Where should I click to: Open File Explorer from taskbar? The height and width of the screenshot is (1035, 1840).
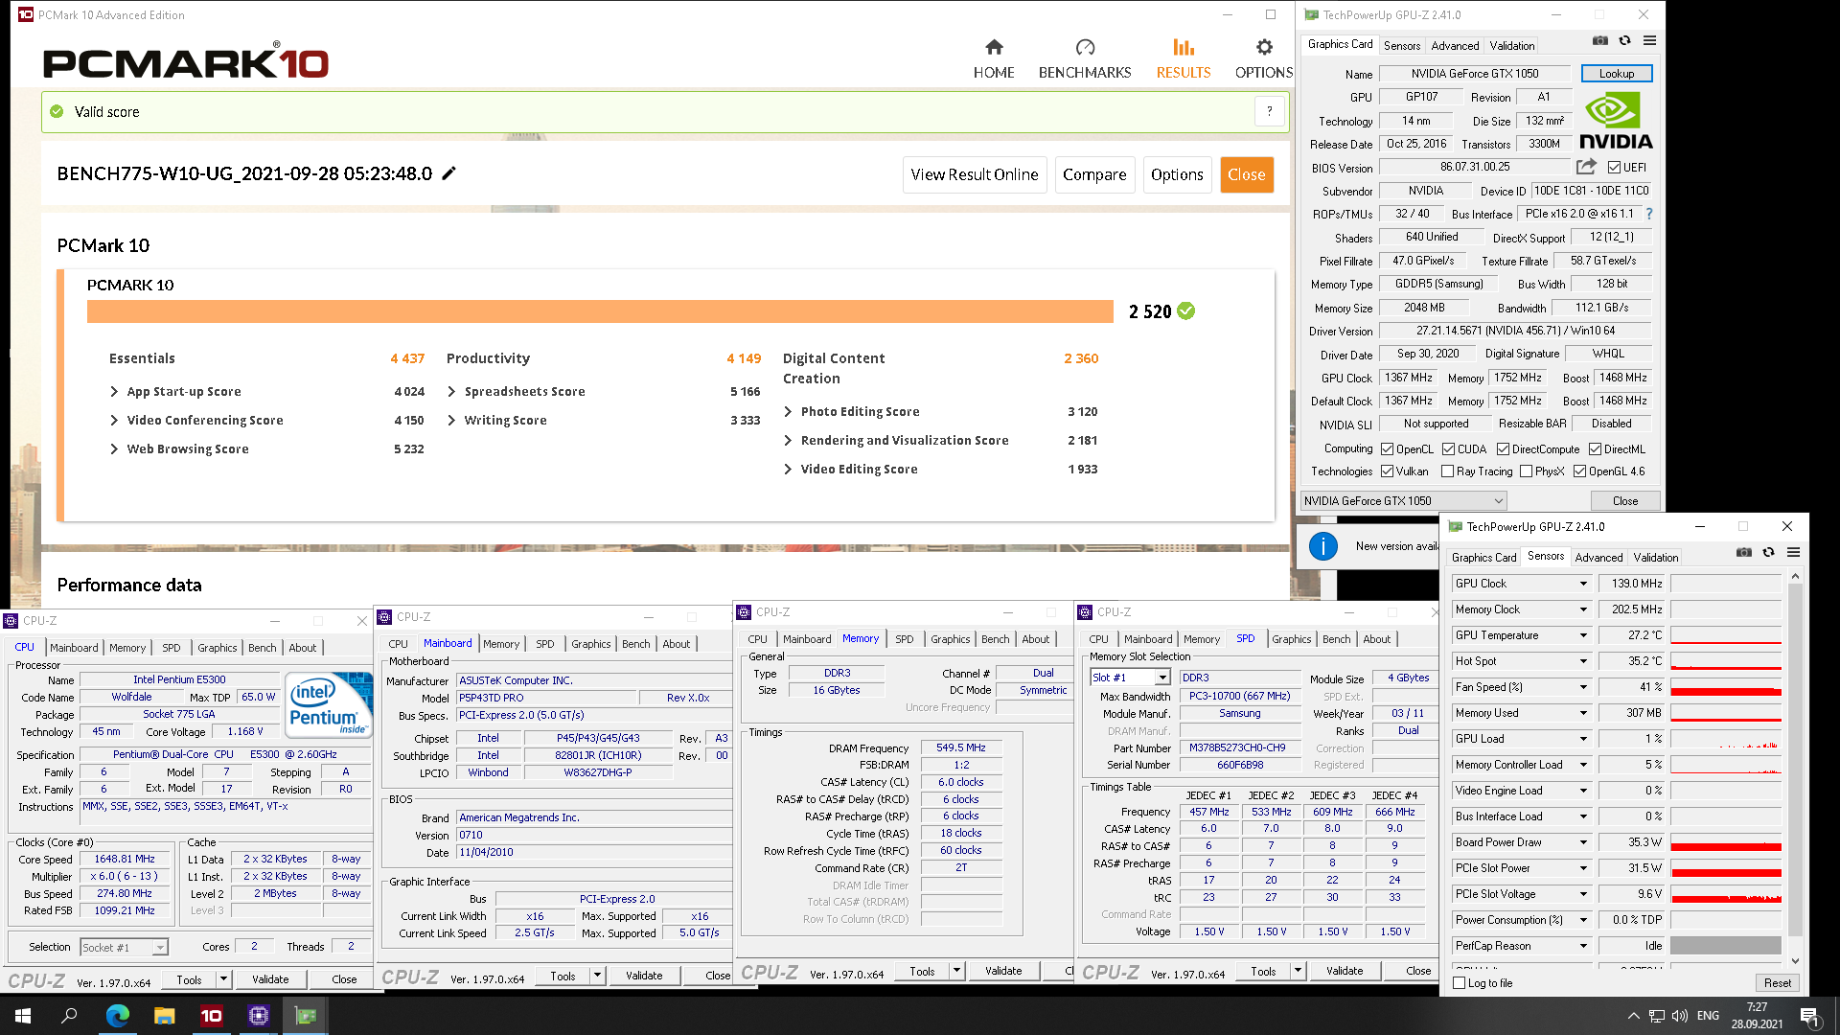[x=164, y=1016]
